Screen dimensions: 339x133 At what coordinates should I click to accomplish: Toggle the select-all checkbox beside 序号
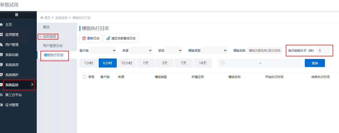tap(84, 77)
